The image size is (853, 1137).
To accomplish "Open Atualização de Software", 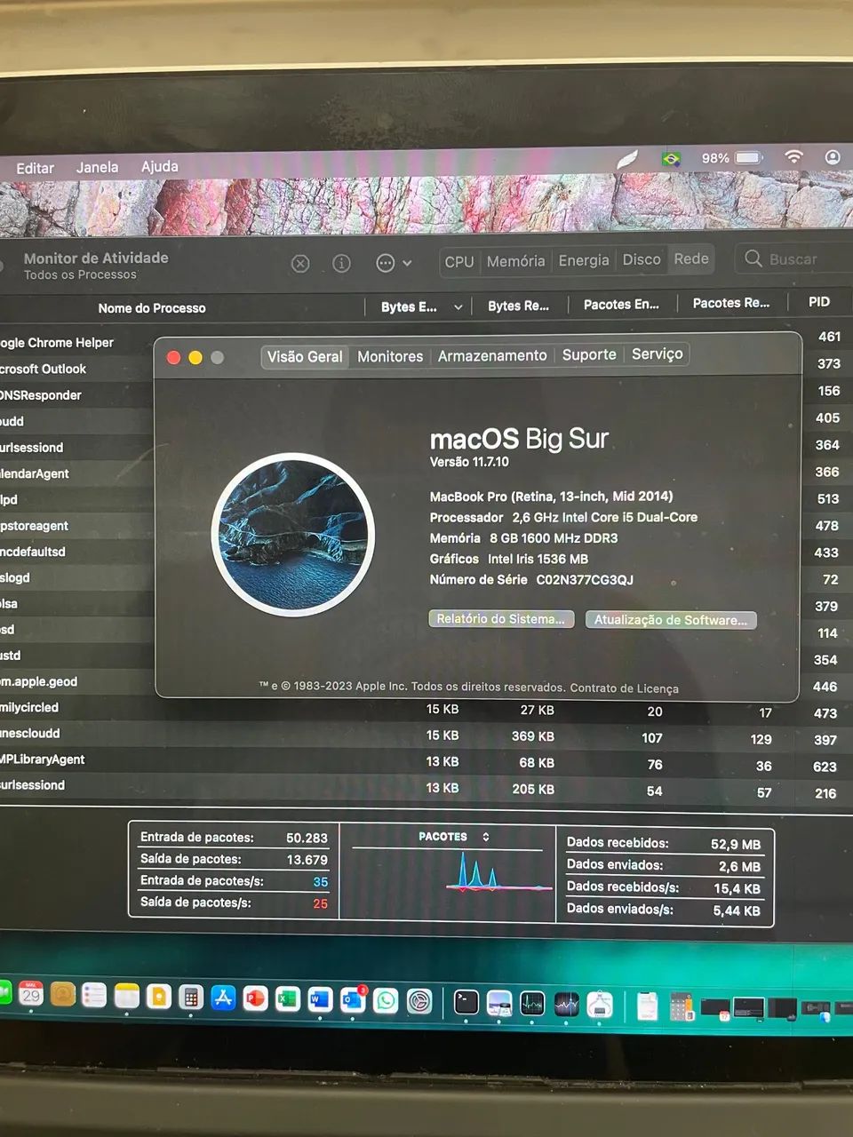I will pyautogui.click(x=671, y=619).
